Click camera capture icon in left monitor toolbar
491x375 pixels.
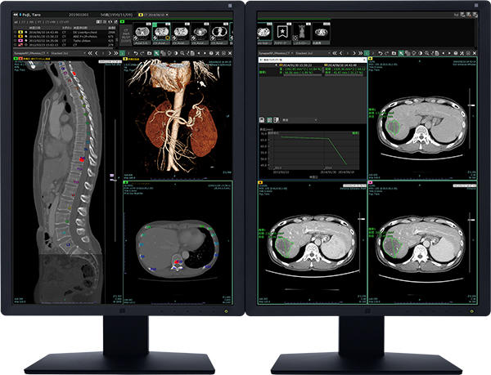click(150, 53)
